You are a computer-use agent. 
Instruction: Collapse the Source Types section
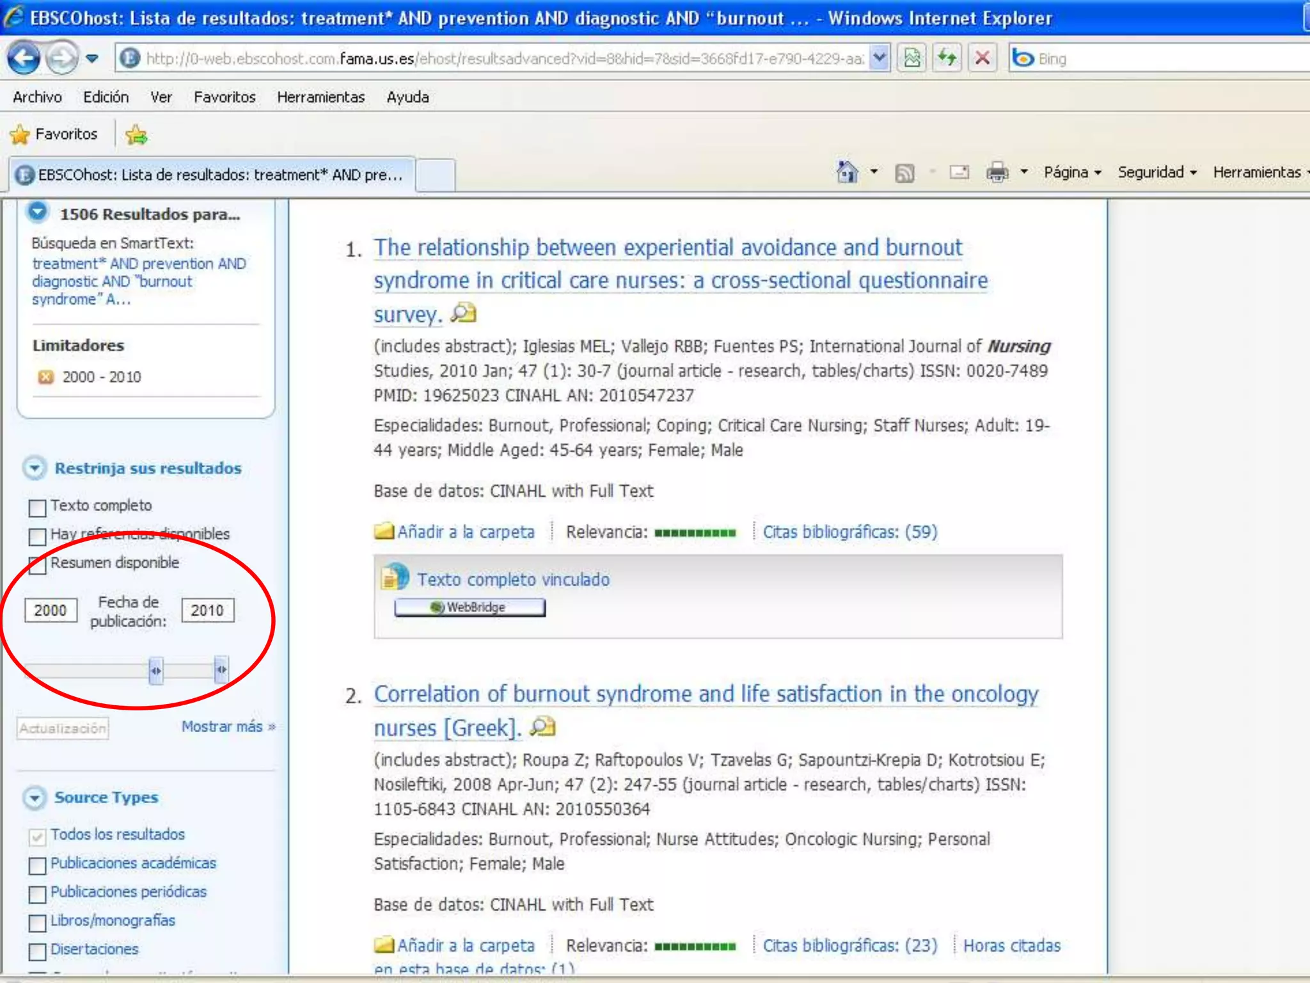(35, 798)
